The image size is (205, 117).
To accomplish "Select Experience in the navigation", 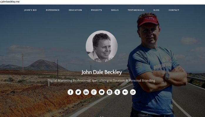I will click(53, 10).
